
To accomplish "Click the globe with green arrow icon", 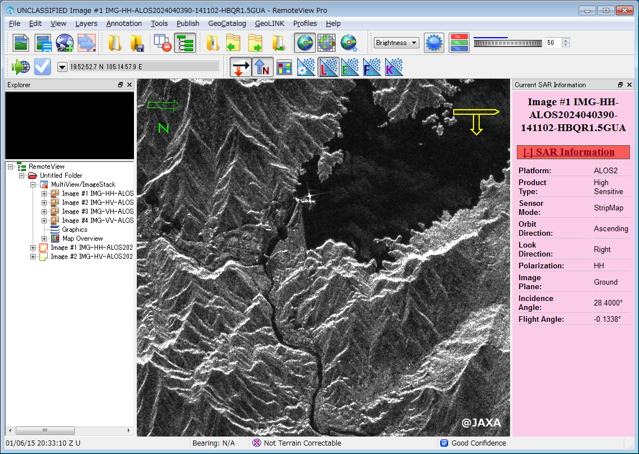I will 20,67.
